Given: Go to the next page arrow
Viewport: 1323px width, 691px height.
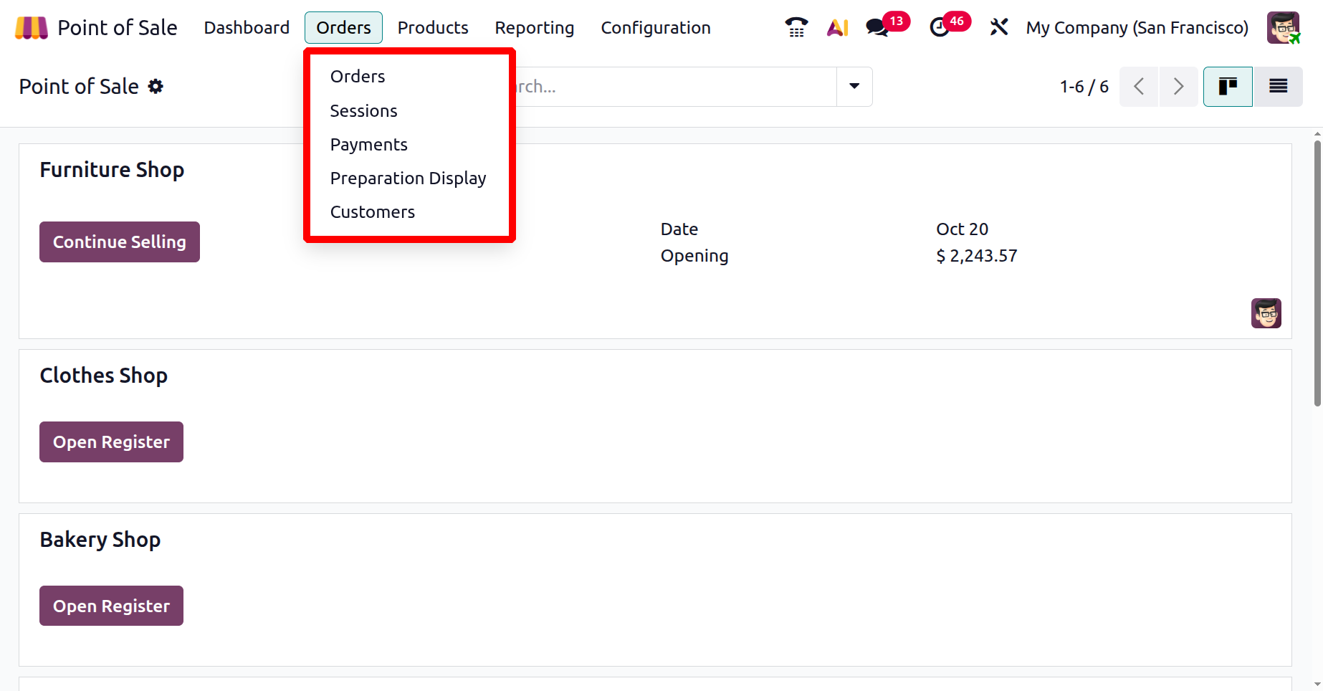Looking at the screenshot, I should click(1178, 87).
